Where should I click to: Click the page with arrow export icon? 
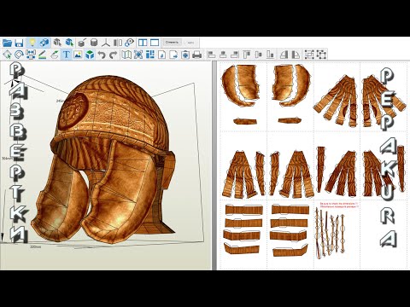click(x=173, y=55)
